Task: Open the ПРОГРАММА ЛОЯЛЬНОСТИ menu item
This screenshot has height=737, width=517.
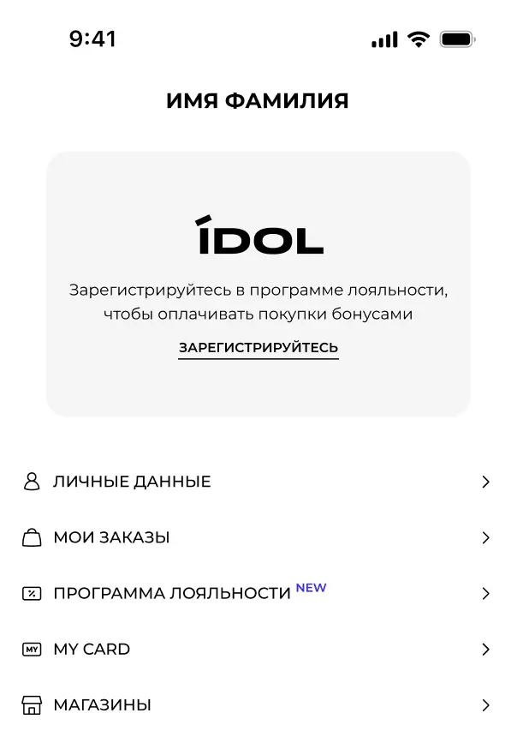Action: pos(171,593)
